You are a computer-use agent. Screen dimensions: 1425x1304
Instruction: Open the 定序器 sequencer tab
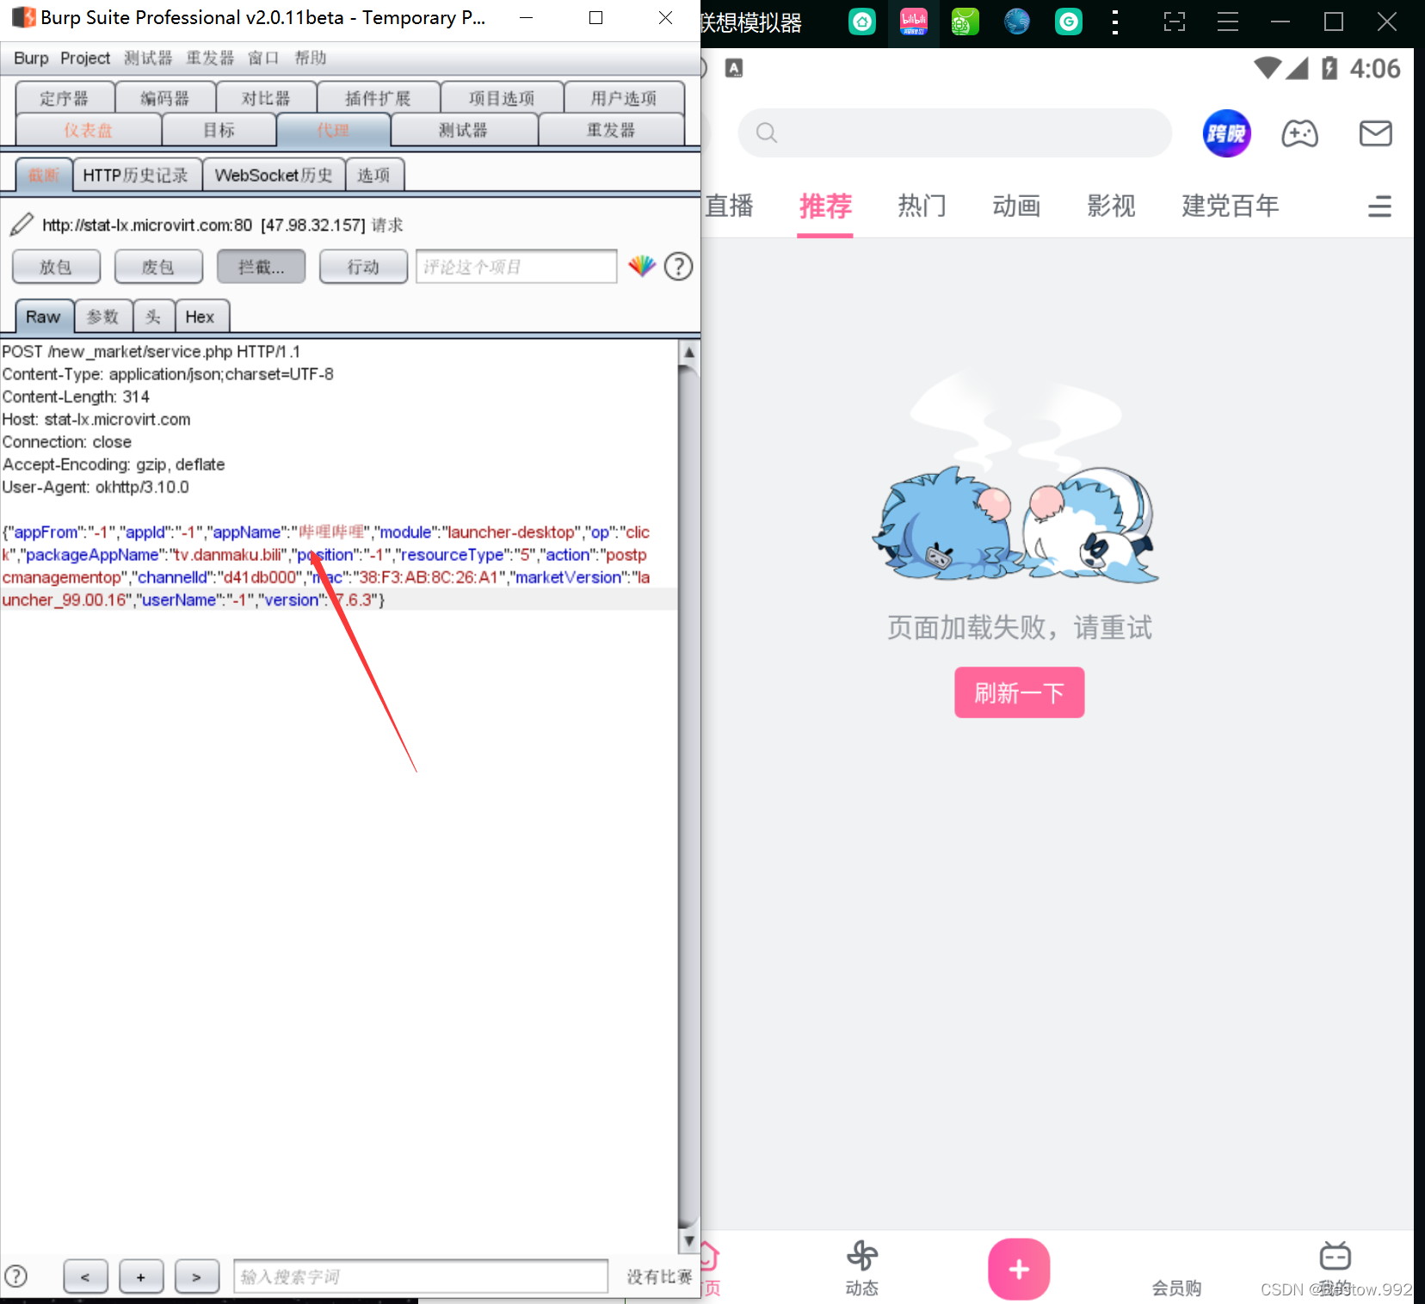point(65,98)
